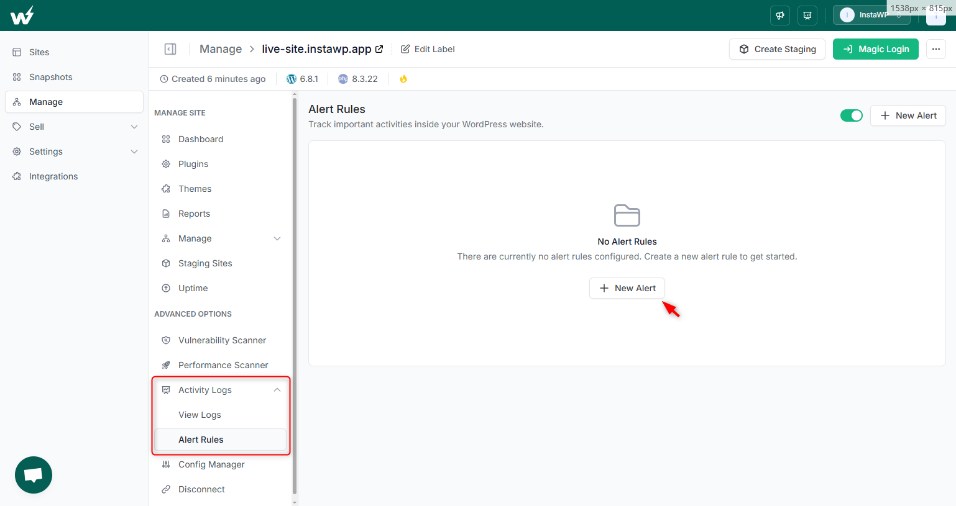
Task: Click the Plugins icon
Action: [166, 164]
